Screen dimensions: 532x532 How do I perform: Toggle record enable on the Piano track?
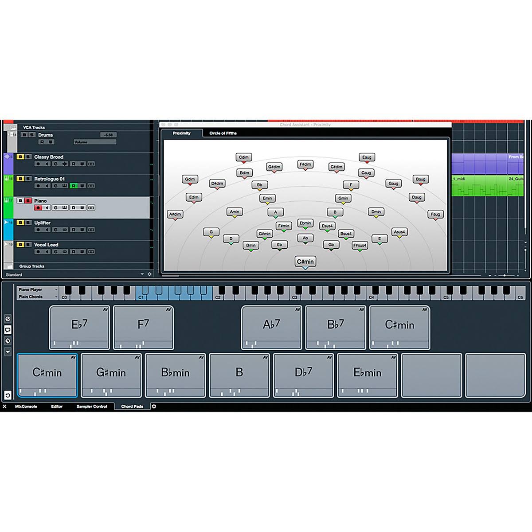pyautogui.click(x=38, y=207)
